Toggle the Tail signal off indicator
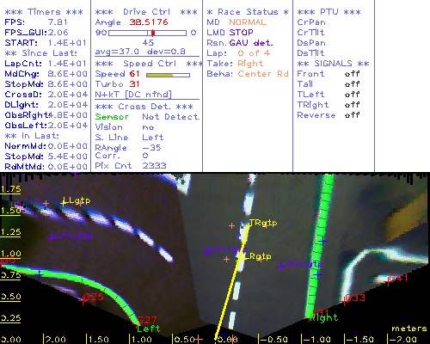This screenshot has width=430, height=344. 352,84
